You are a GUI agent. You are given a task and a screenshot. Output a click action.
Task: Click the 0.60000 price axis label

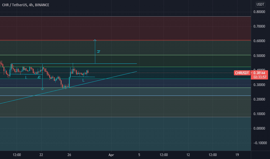(x=259, y=41)
